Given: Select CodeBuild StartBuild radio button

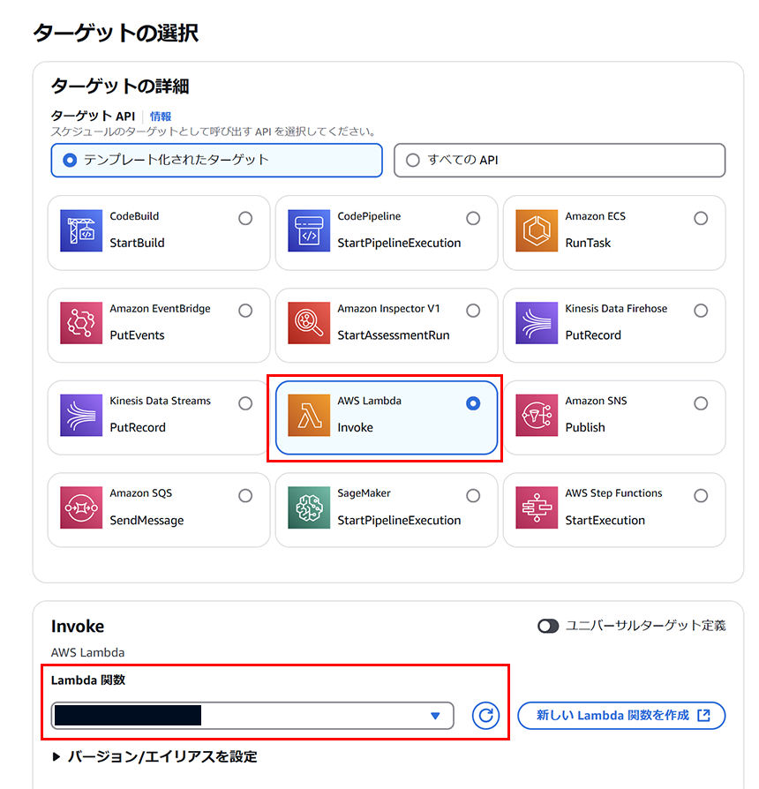Looking at the screenshot, I should click(x=245, y=218).
